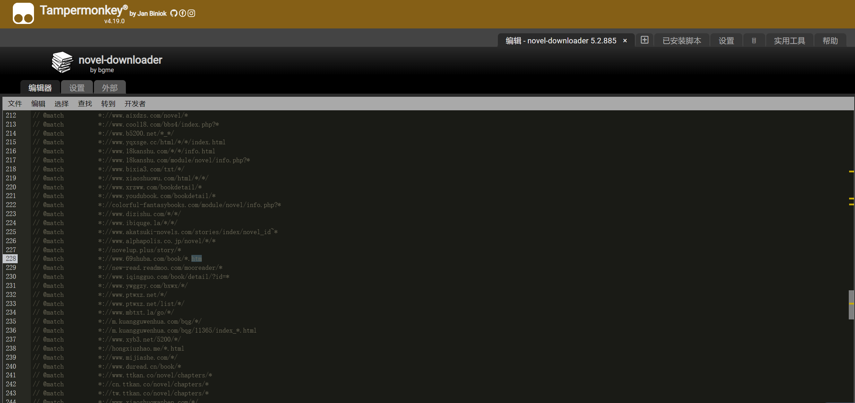Click the trash bin icon in the toolbar
This screenshot has width=855, height=403.
click(x=754, y=40)
